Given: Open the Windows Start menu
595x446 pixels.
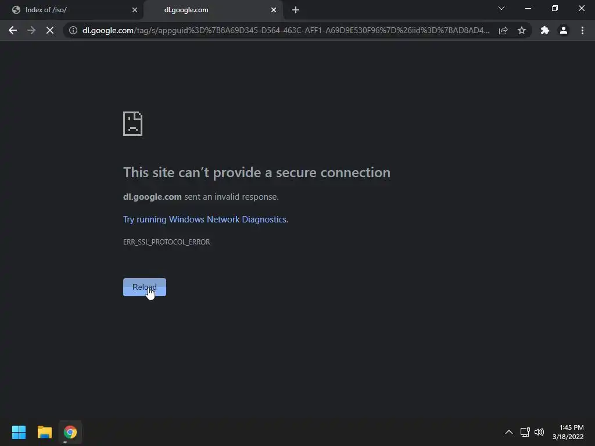Looking at the screenshot, I should click(x=19, y=432).
